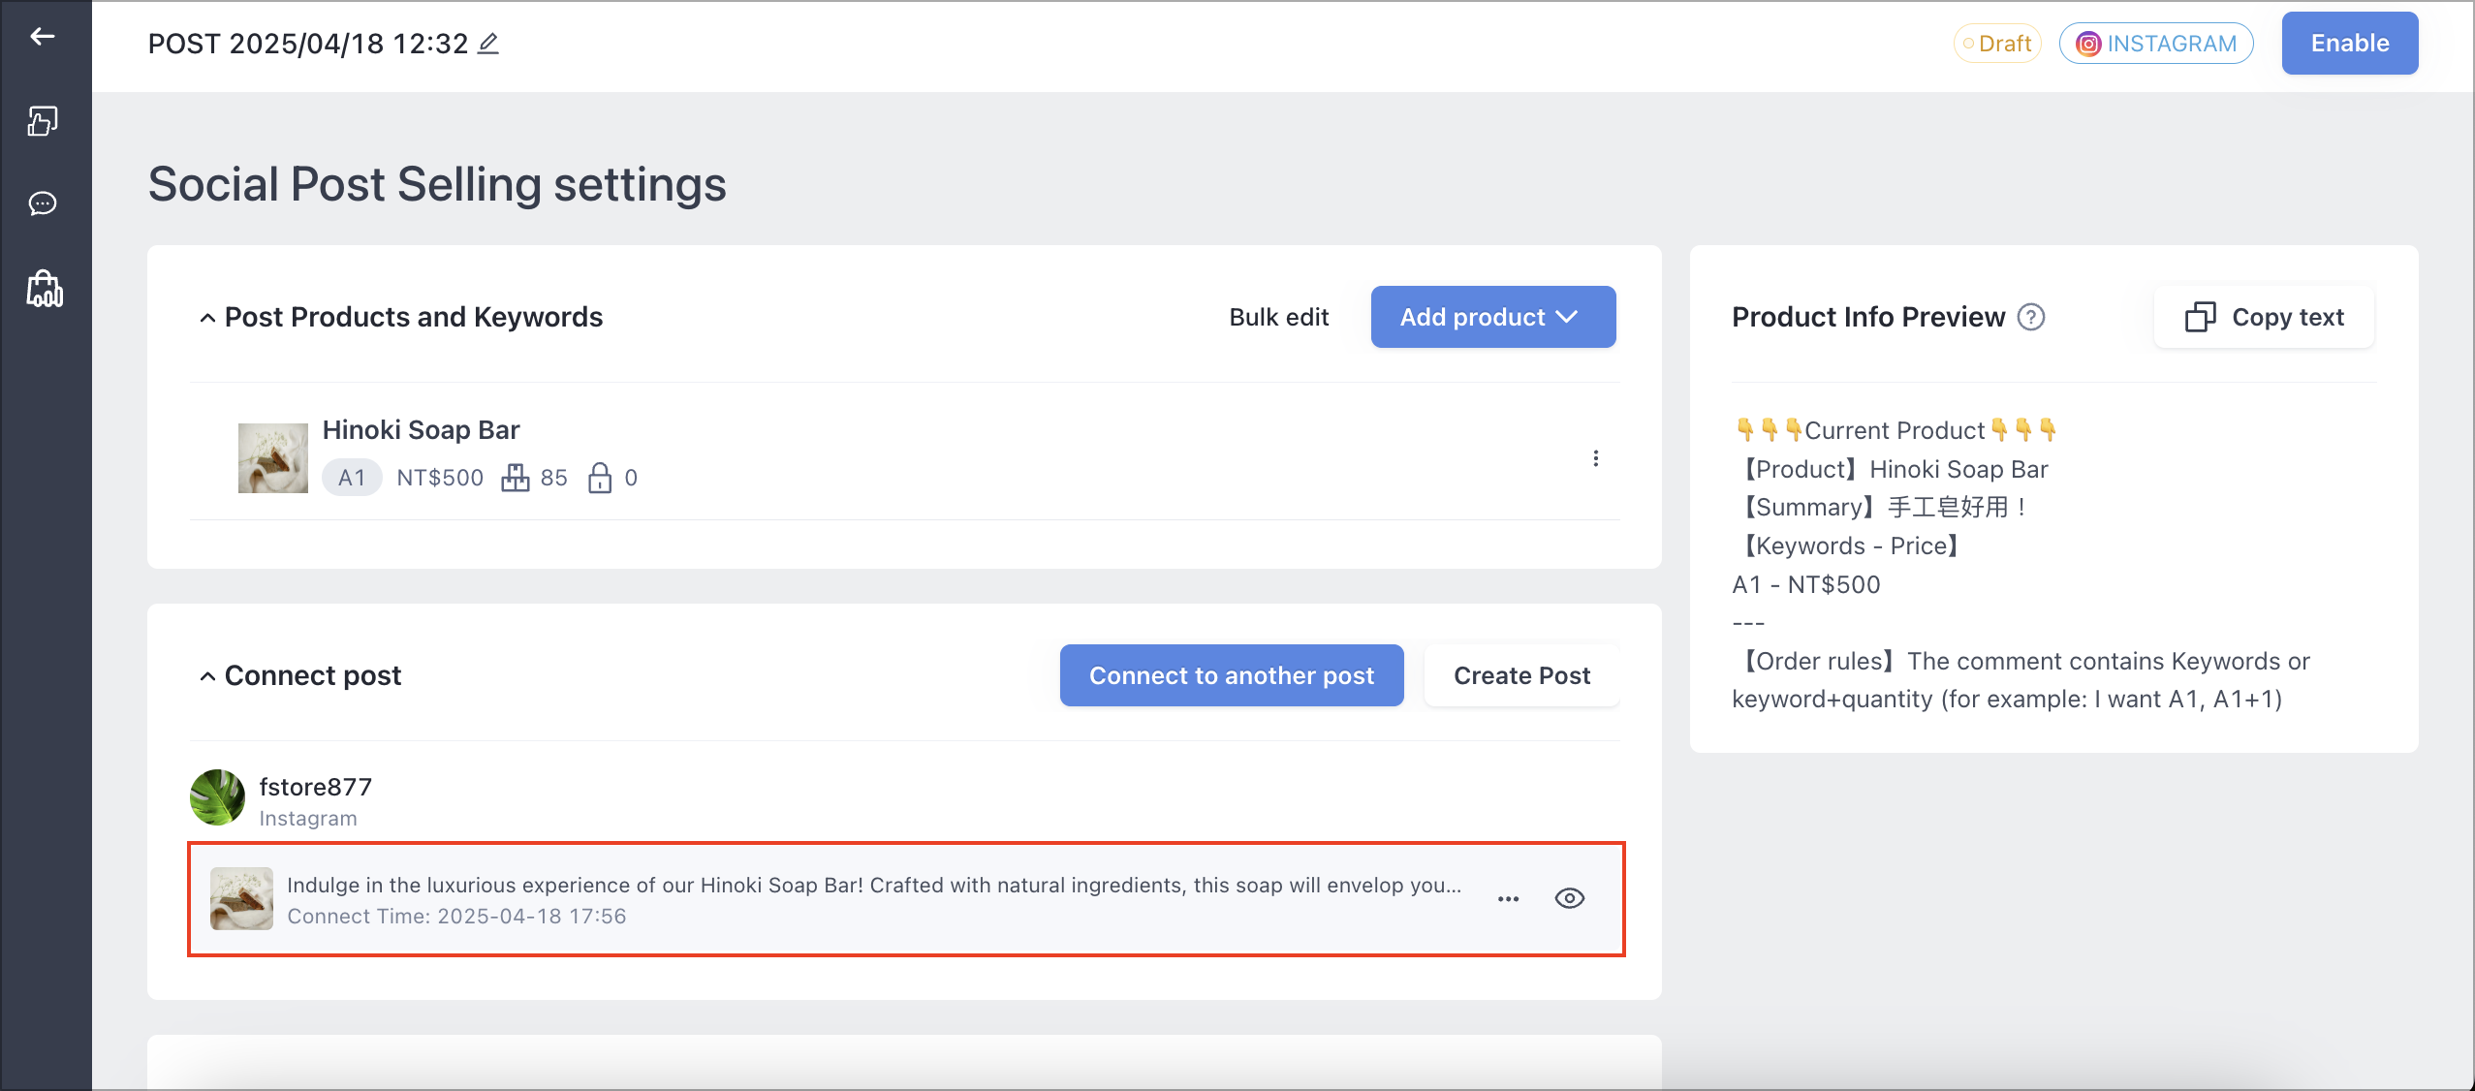The image size is (2475, 1091).
Task: Click the back arrow in sidebar
Action: point(43,37)
